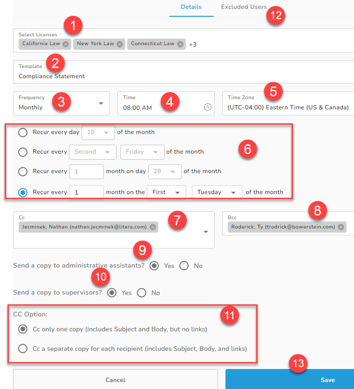Click the Time field 08:00 AM
354x389 pixels.
coord(166,103)
